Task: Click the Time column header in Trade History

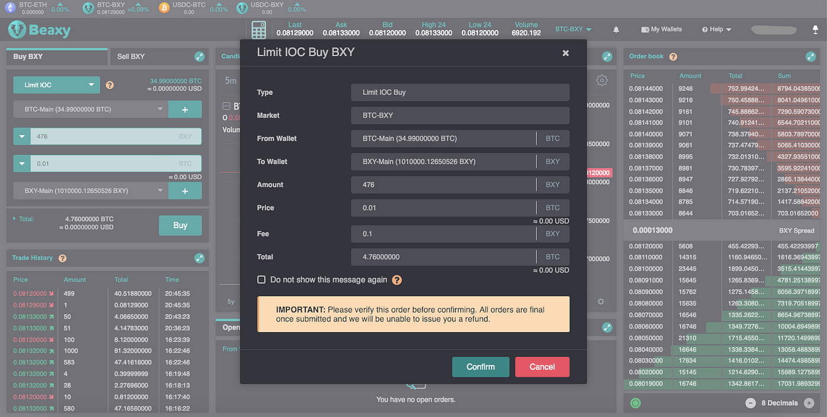Action: (172, 280)
